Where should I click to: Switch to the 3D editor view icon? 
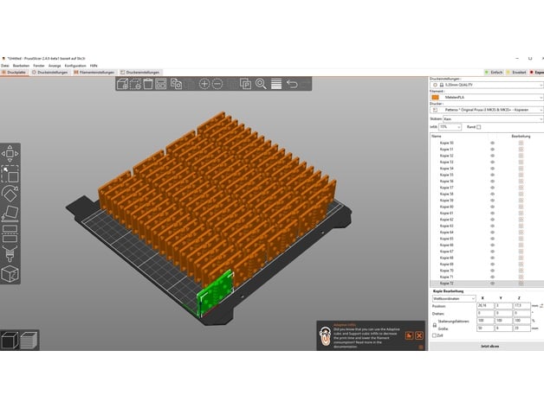pos(10,340)
